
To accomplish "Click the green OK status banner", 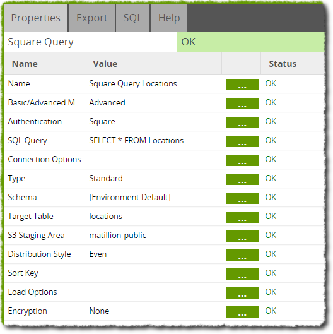I will 251,42.
